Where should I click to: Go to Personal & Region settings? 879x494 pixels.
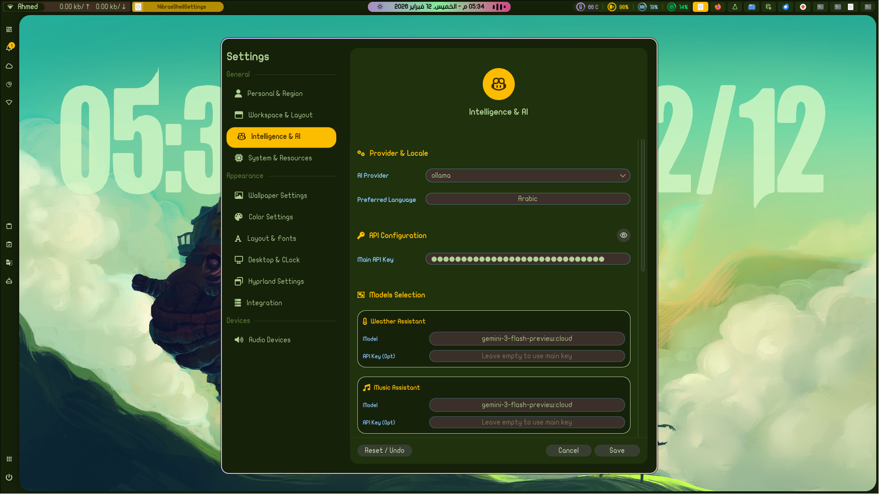[275, 93]
